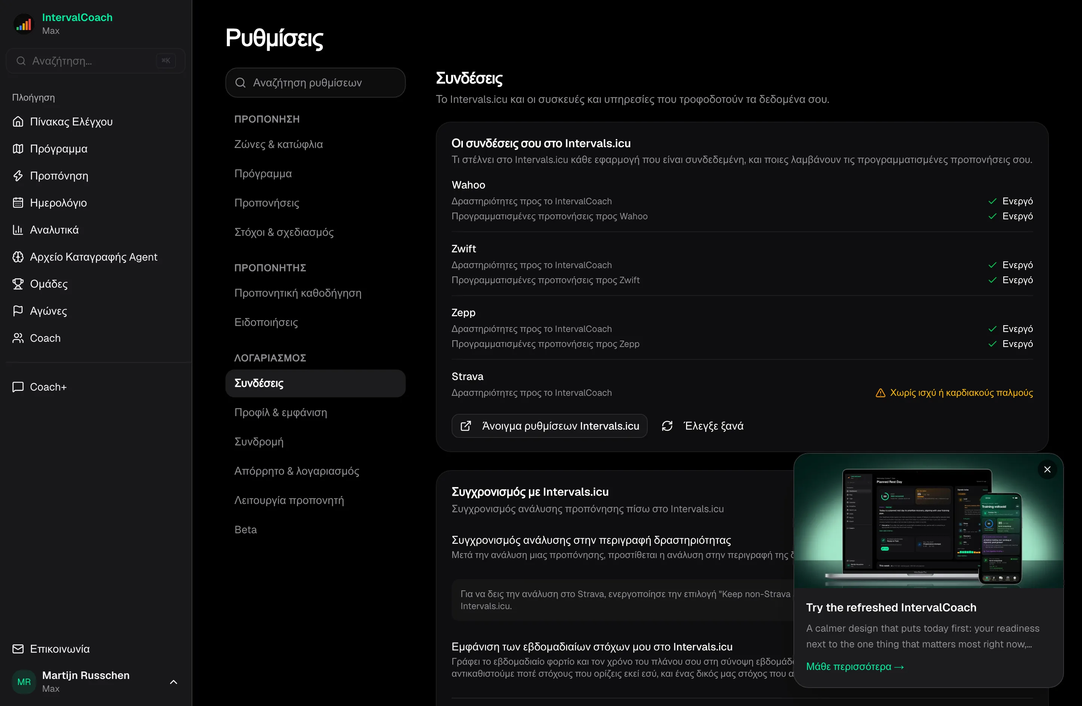Close the refreshed IntervalCoach popup

click(1047, 469)
